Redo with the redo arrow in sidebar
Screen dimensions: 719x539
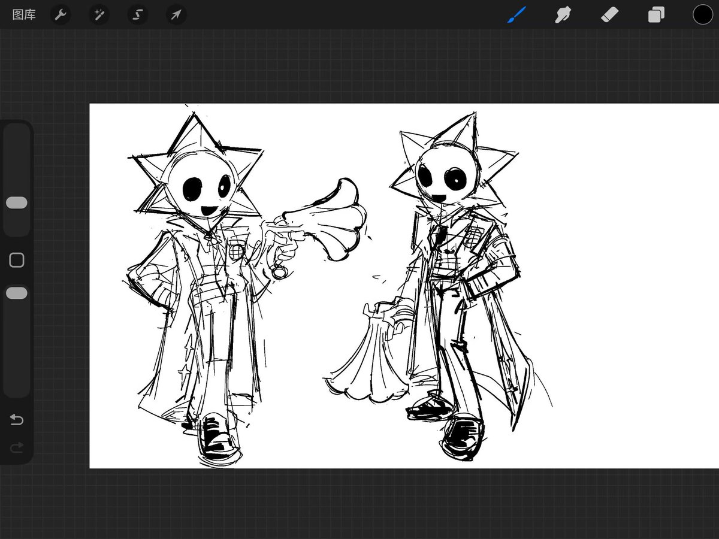point(17,447)
